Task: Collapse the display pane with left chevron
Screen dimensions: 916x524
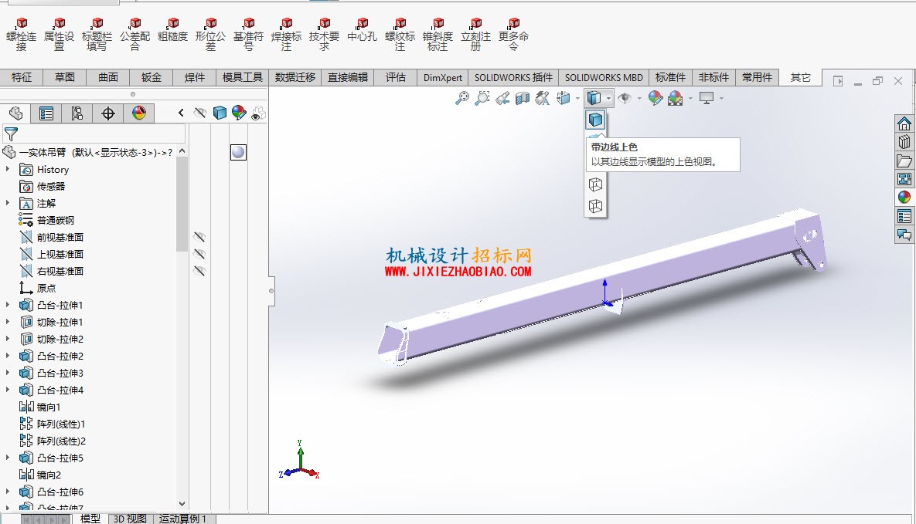Action: pyautogui.click(x=181, y=113)
